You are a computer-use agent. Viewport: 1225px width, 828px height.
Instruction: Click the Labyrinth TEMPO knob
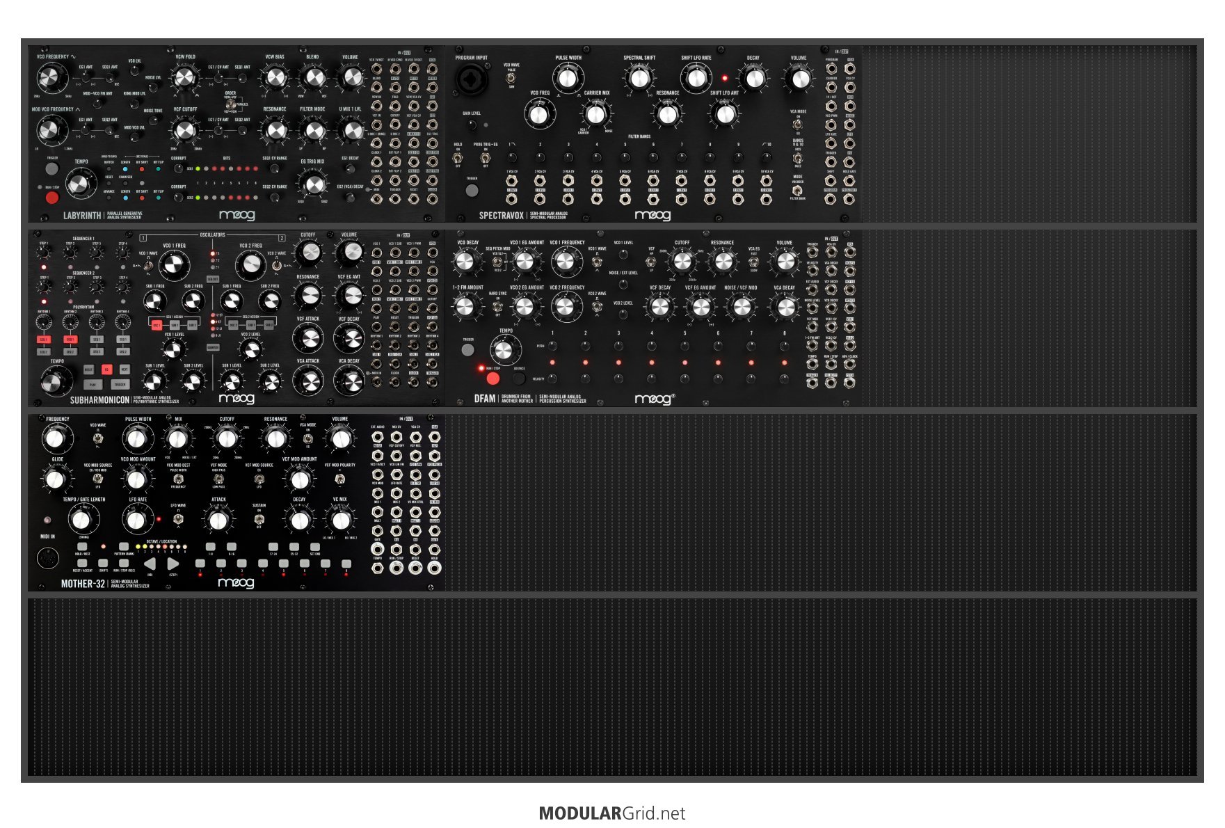[x=81, y=183]
